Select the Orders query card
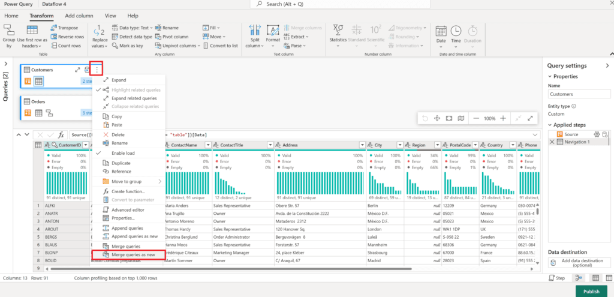Screen dimensions: 614x297 [x=56, y=108]
